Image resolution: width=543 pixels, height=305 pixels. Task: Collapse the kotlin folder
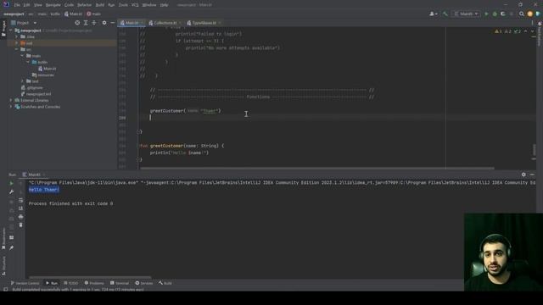(28, 62)
